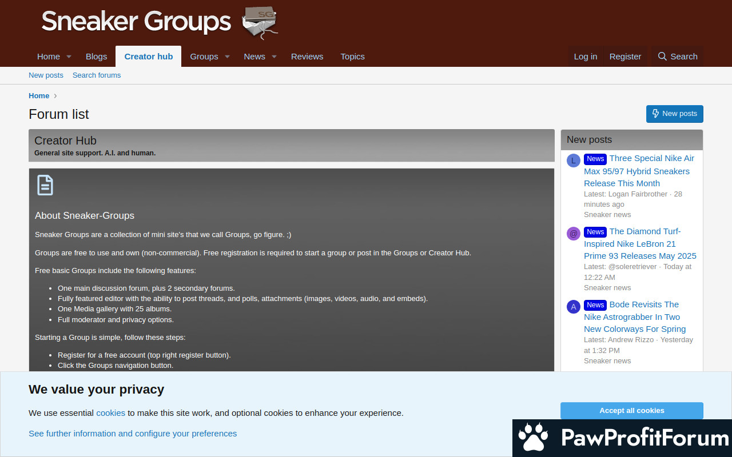
Task: Click the Sneaker Groups site title text
Action: (136, 21)
